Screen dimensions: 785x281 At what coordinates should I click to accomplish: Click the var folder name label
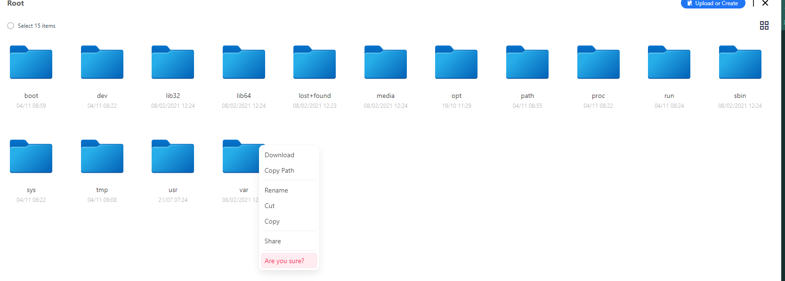coord(244,190)
